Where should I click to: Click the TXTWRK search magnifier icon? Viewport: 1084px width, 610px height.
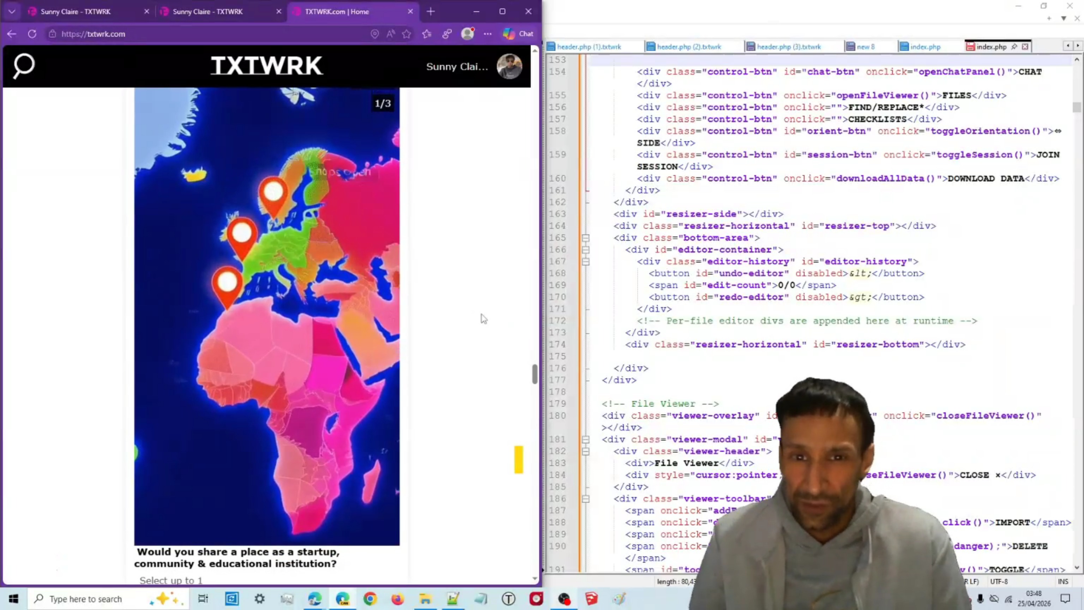[24, 66]
